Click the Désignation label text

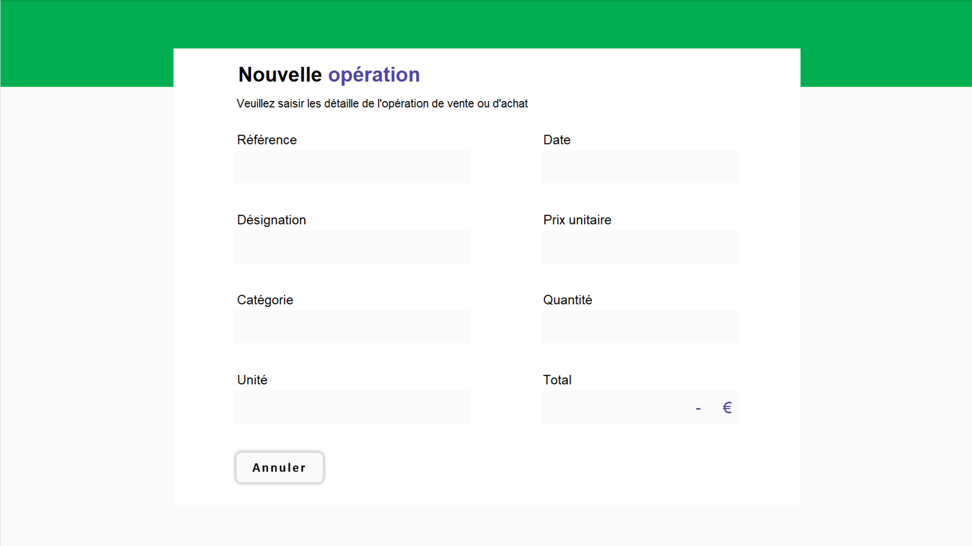(271, 220)
